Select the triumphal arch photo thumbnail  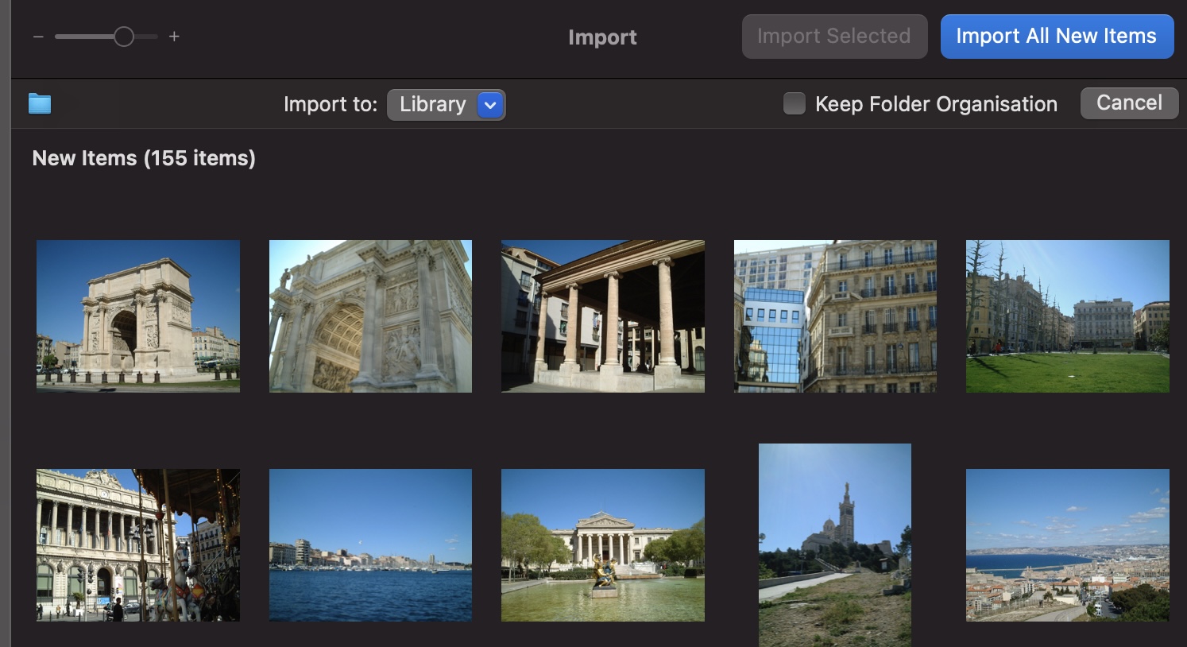point(138,316)
